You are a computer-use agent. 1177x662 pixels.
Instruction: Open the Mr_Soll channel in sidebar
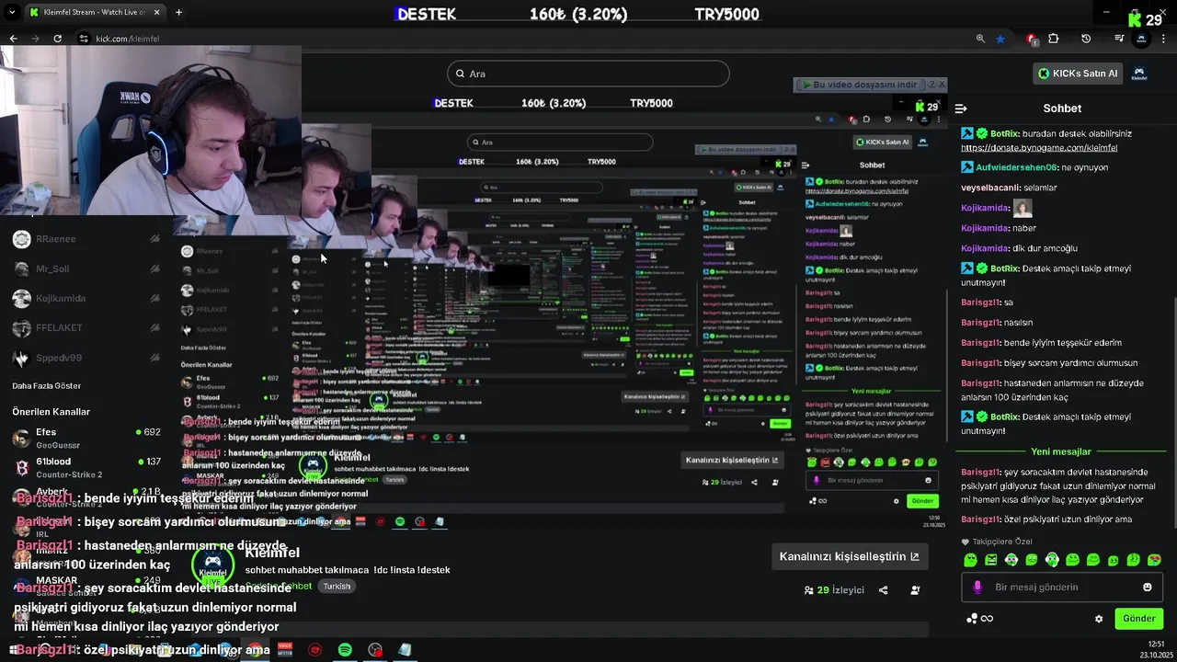85,268
